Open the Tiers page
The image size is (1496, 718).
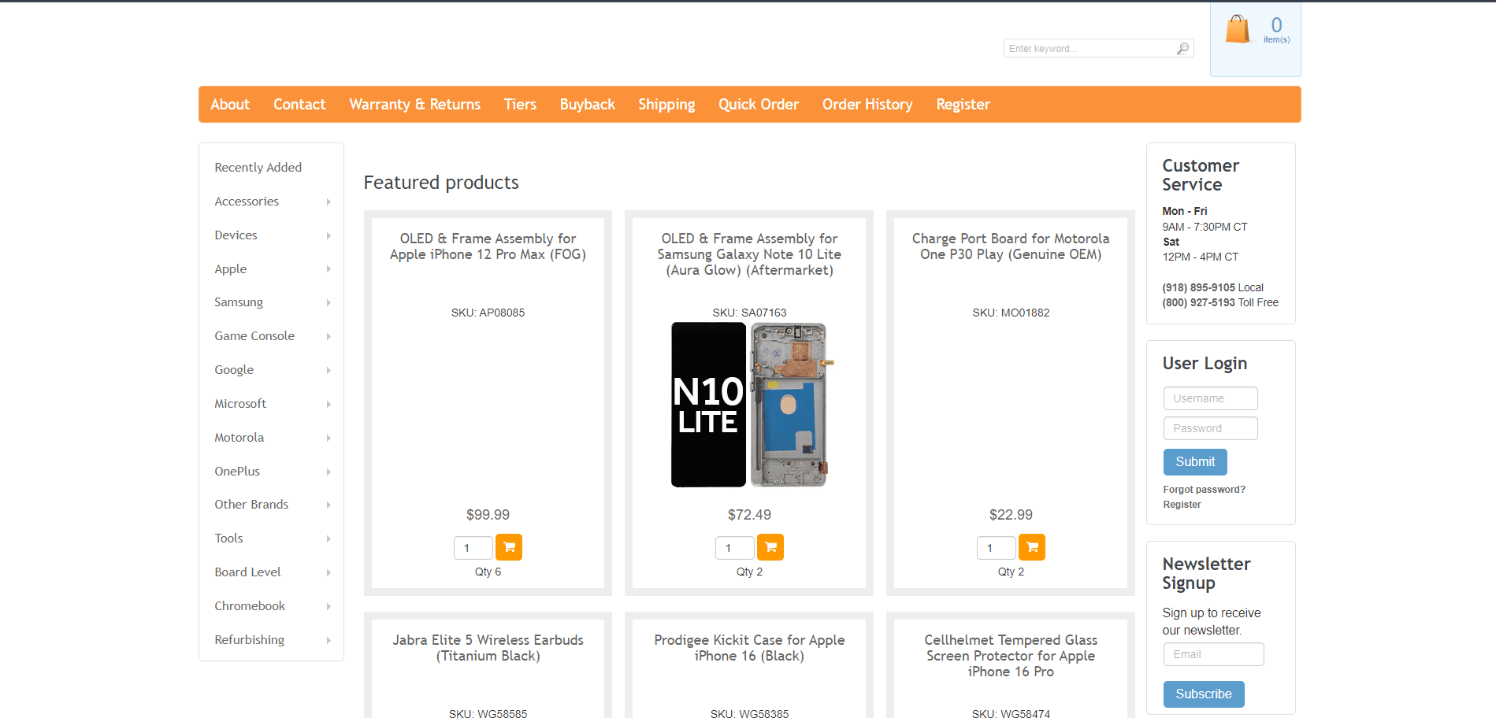pos(520,105)
